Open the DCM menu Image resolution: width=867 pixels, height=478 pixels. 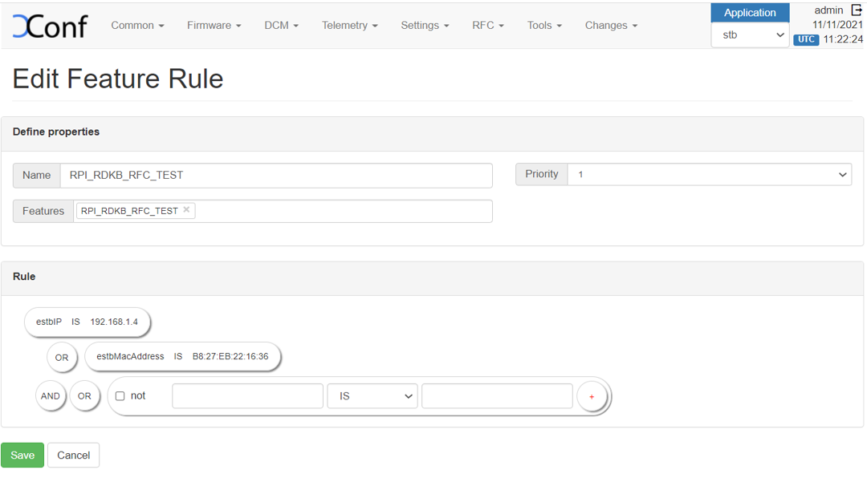coord(281,26)
